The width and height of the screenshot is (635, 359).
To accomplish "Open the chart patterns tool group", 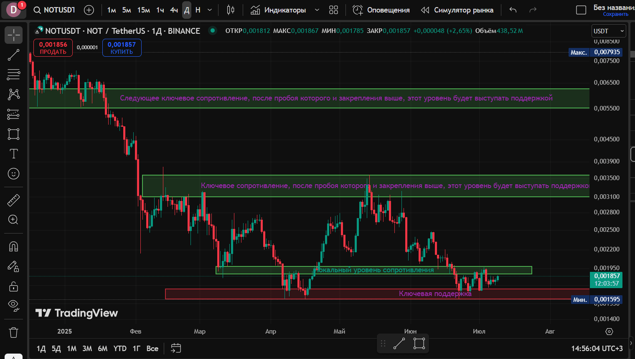I will pos(13,94).
